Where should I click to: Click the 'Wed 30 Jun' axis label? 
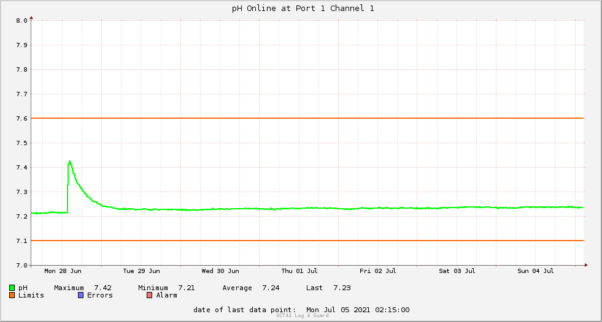point(220,271)
